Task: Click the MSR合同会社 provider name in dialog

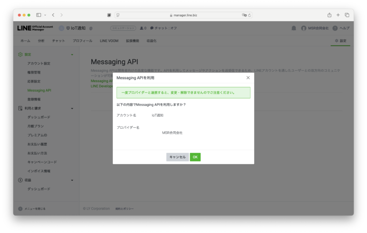Action: 172,133
